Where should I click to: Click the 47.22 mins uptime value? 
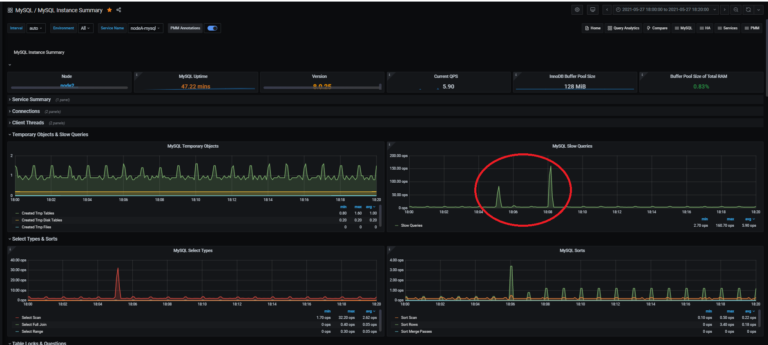click(196, 86)
